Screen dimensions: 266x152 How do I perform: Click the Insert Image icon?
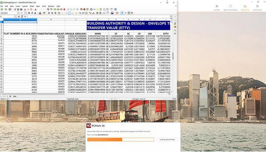[81, 9]
